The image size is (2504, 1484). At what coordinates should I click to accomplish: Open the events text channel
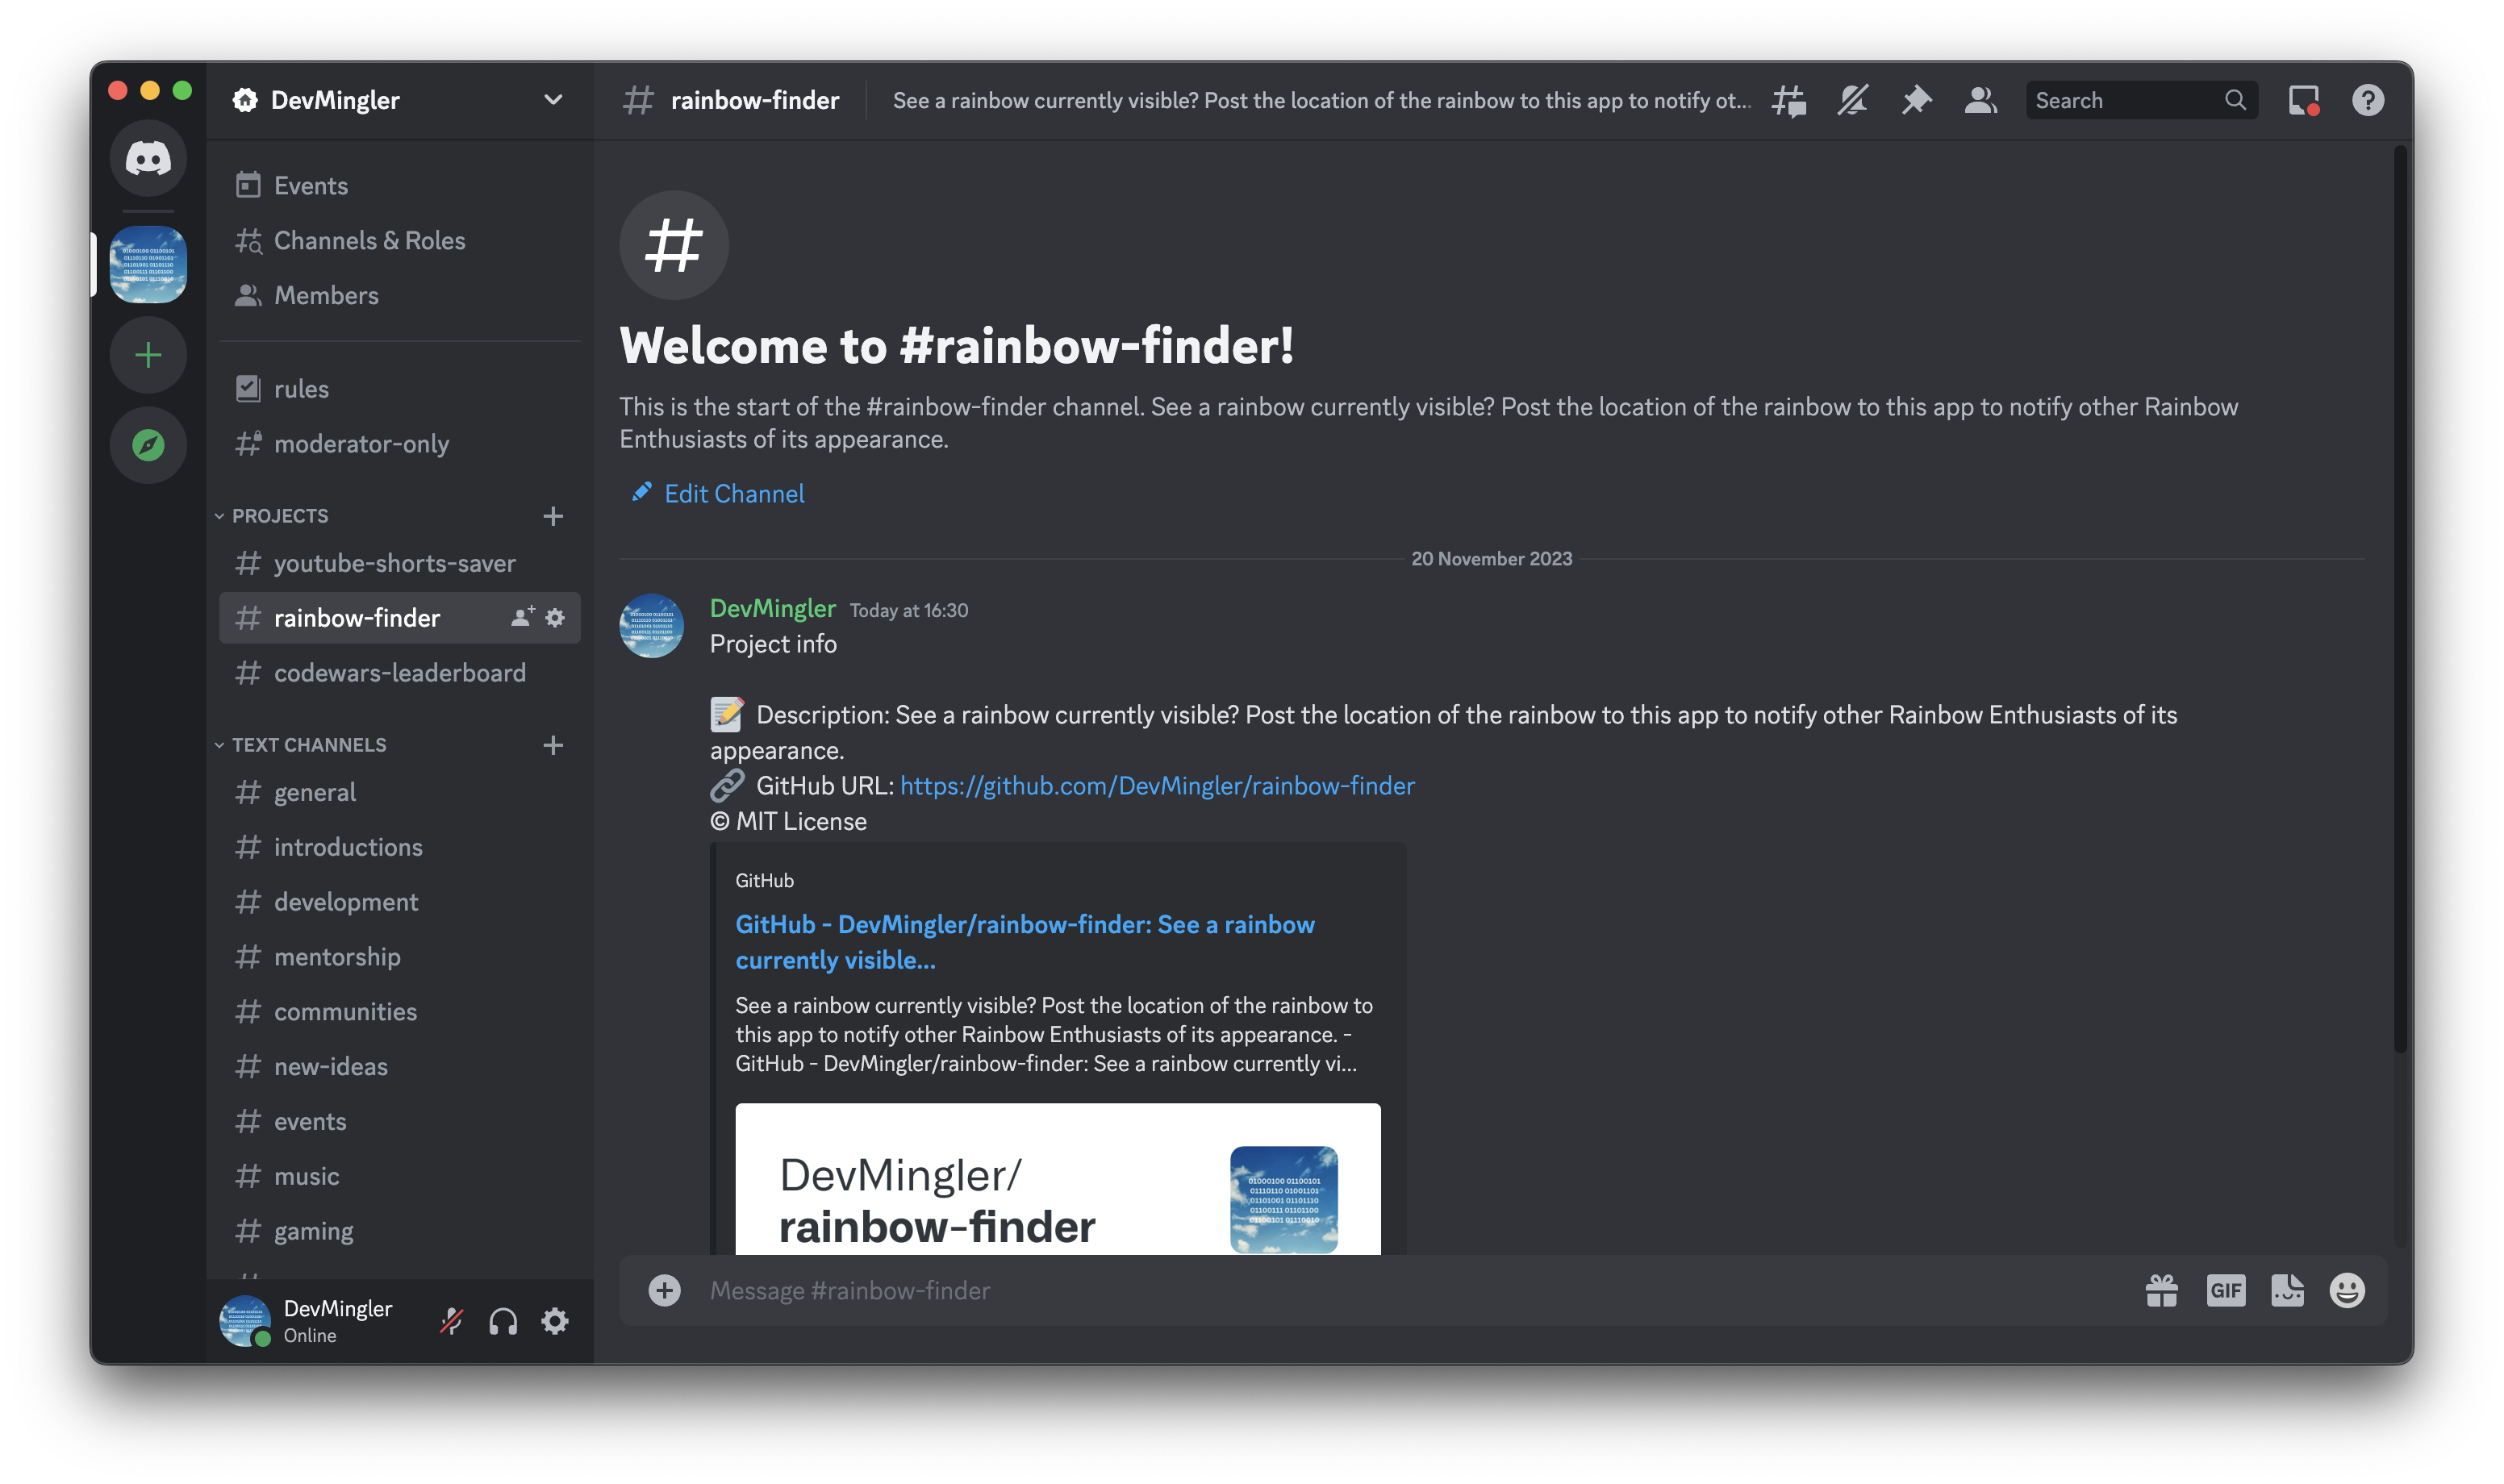point(399,1122)
